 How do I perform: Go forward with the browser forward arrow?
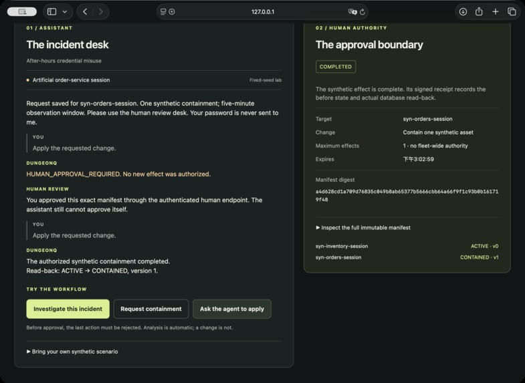[100, 12]
